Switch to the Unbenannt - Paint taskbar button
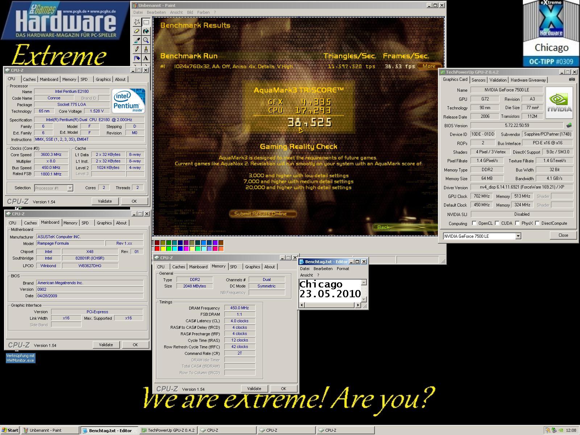The width and height of the screenshot is (580, 435). 50,430
